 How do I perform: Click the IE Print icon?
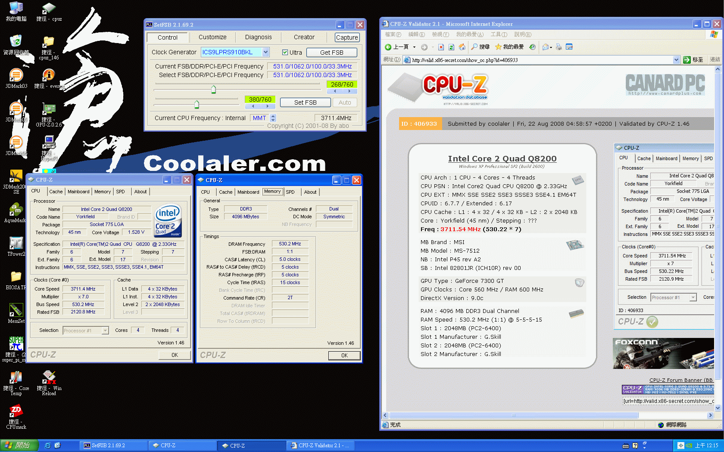coord(559,47)
